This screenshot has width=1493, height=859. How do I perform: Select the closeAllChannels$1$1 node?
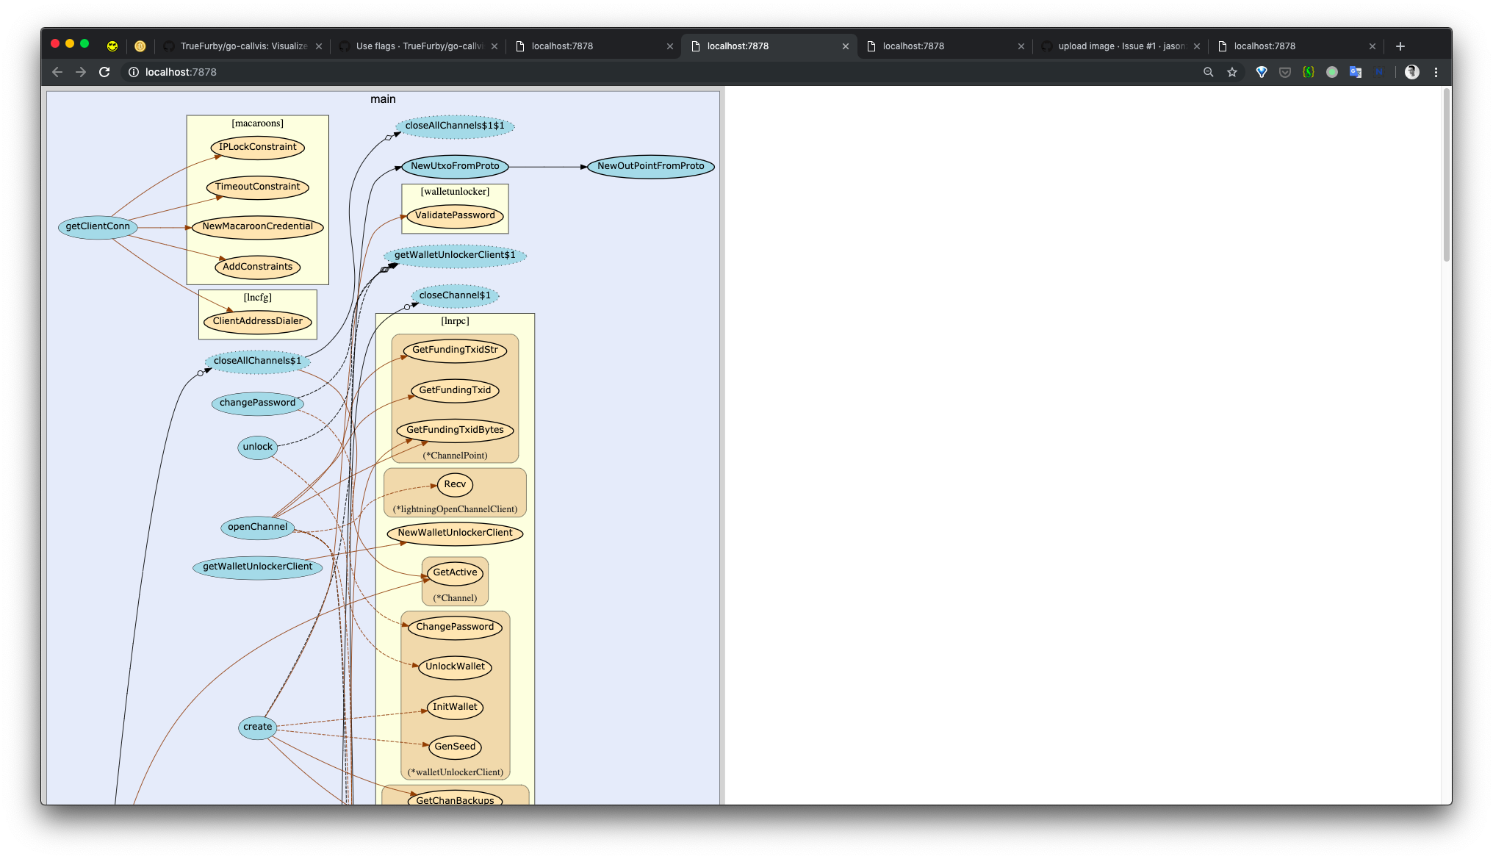coord(455,126)
